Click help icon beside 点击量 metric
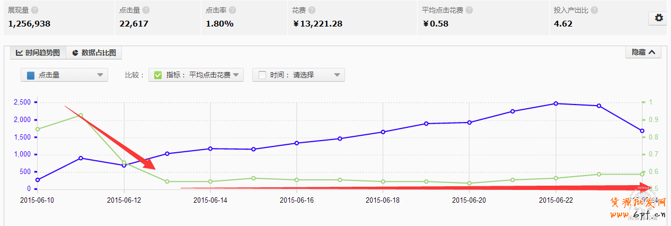This screenshot has height=226, width=671. point(146,10)
